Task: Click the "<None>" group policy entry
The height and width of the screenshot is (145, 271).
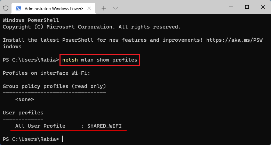Action: [x=24, y=99]
